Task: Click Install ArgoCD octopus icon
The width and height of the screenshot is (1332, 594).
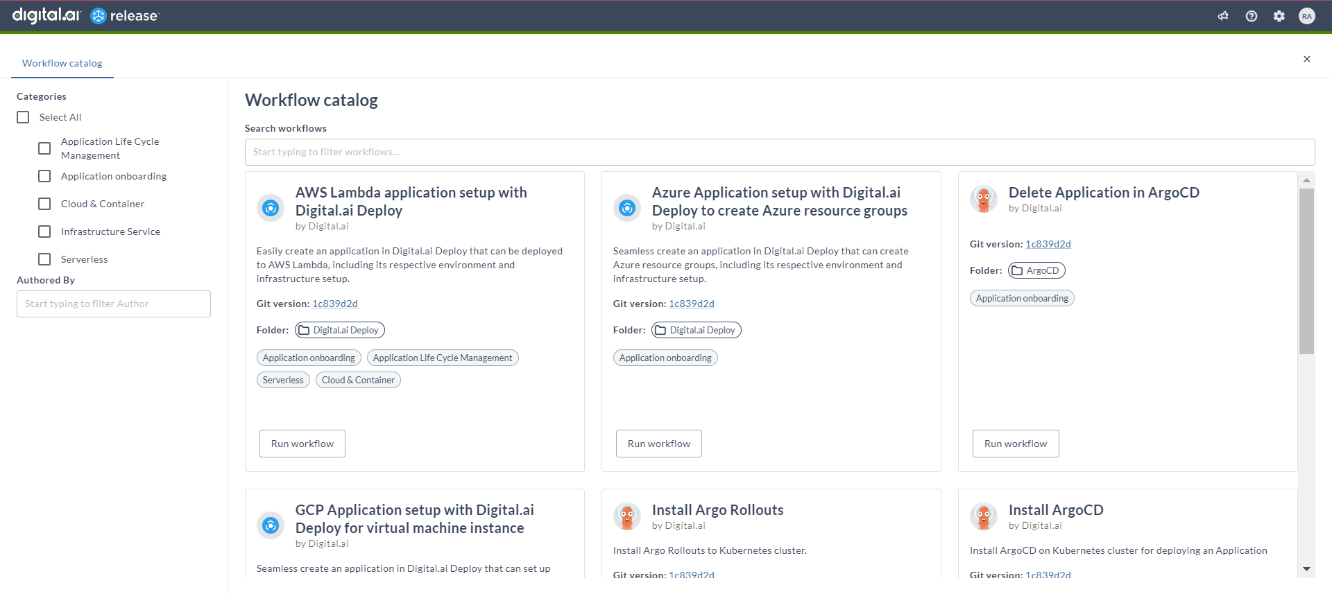Action: pyautogui.click(x=984, y=516)
